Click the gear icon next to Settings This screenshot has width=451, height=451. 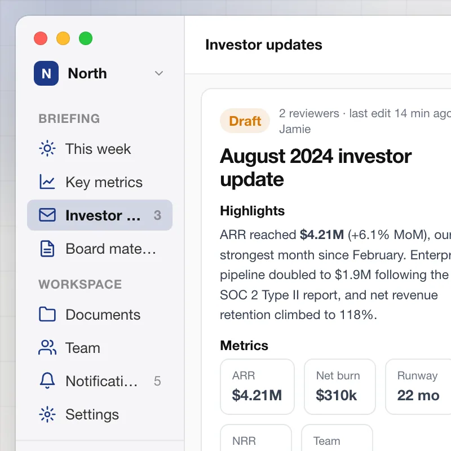(x=47, y=414)
